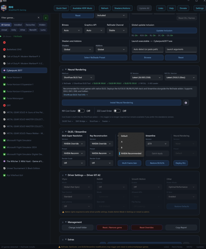Open the Shaders Global dropdown
This screenshot has width=206, height=249.
point(77,49)
